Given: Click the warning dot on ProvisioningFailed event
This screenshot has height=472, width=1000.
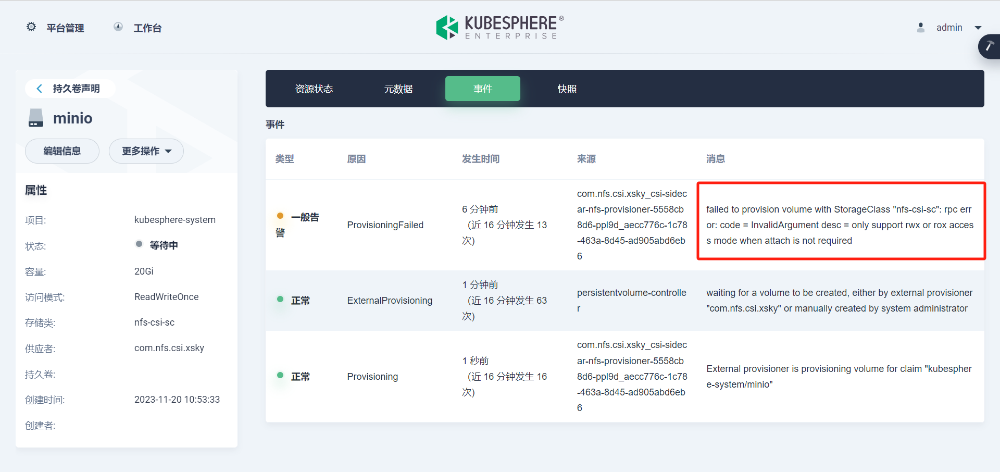Looking at the screenshot, I should click(280, 216).
